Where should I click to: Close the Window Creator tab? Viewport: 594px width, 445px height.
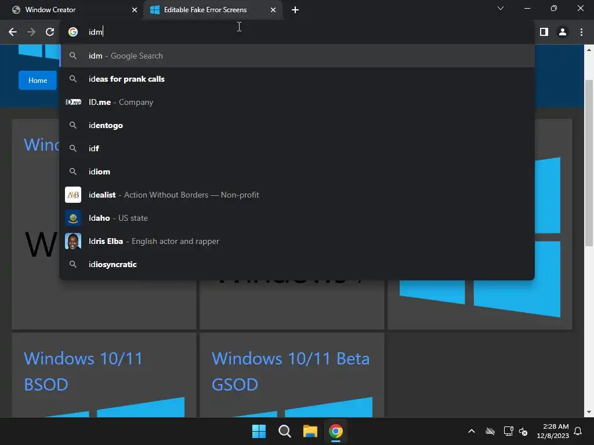(x=135, y=10)
